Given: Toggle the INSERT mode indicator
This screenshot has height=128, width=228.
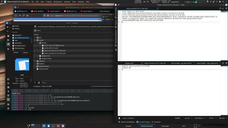Looking at the screenshot, I should click(x=178, y=118).
